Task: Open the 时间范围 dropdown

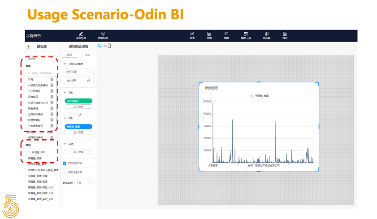Action: point(78,72)
